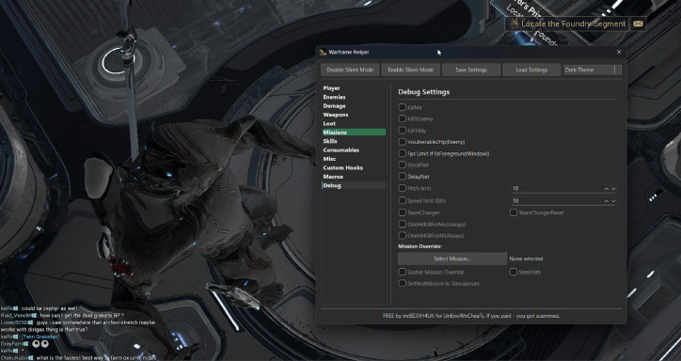Increase Pkt/s limit value with up arrow
The image size is (681, 361).
point(607,189)
